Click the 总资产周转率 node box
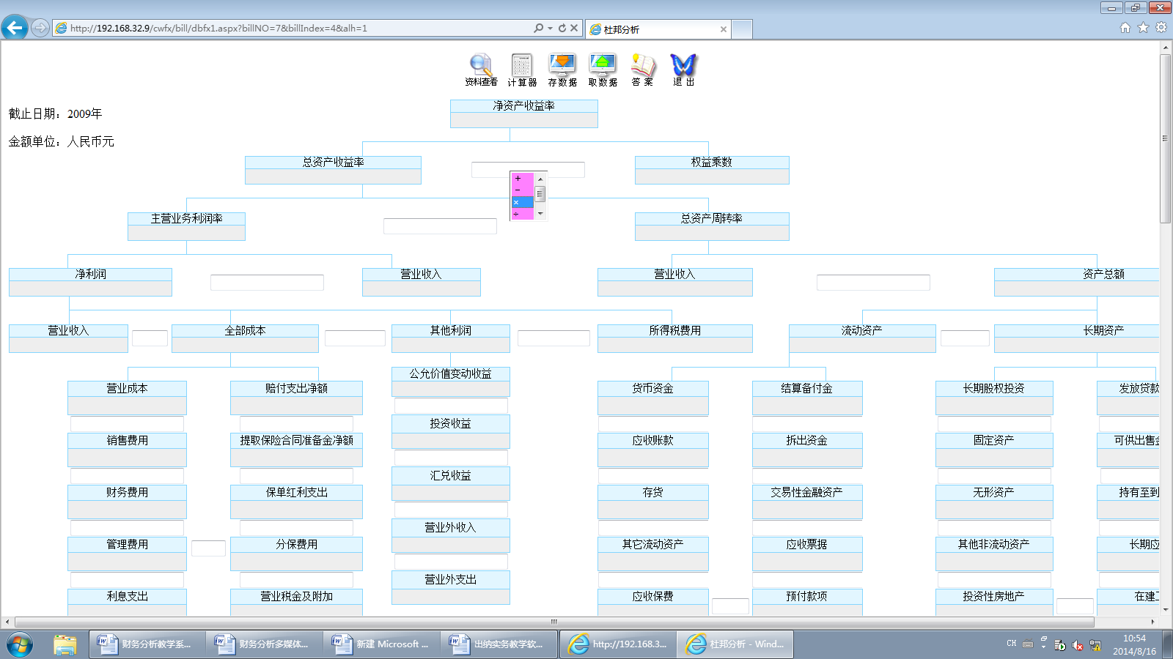Image resolution: width=1173 pixels, height=659 pixels. (x=712, y=226)
